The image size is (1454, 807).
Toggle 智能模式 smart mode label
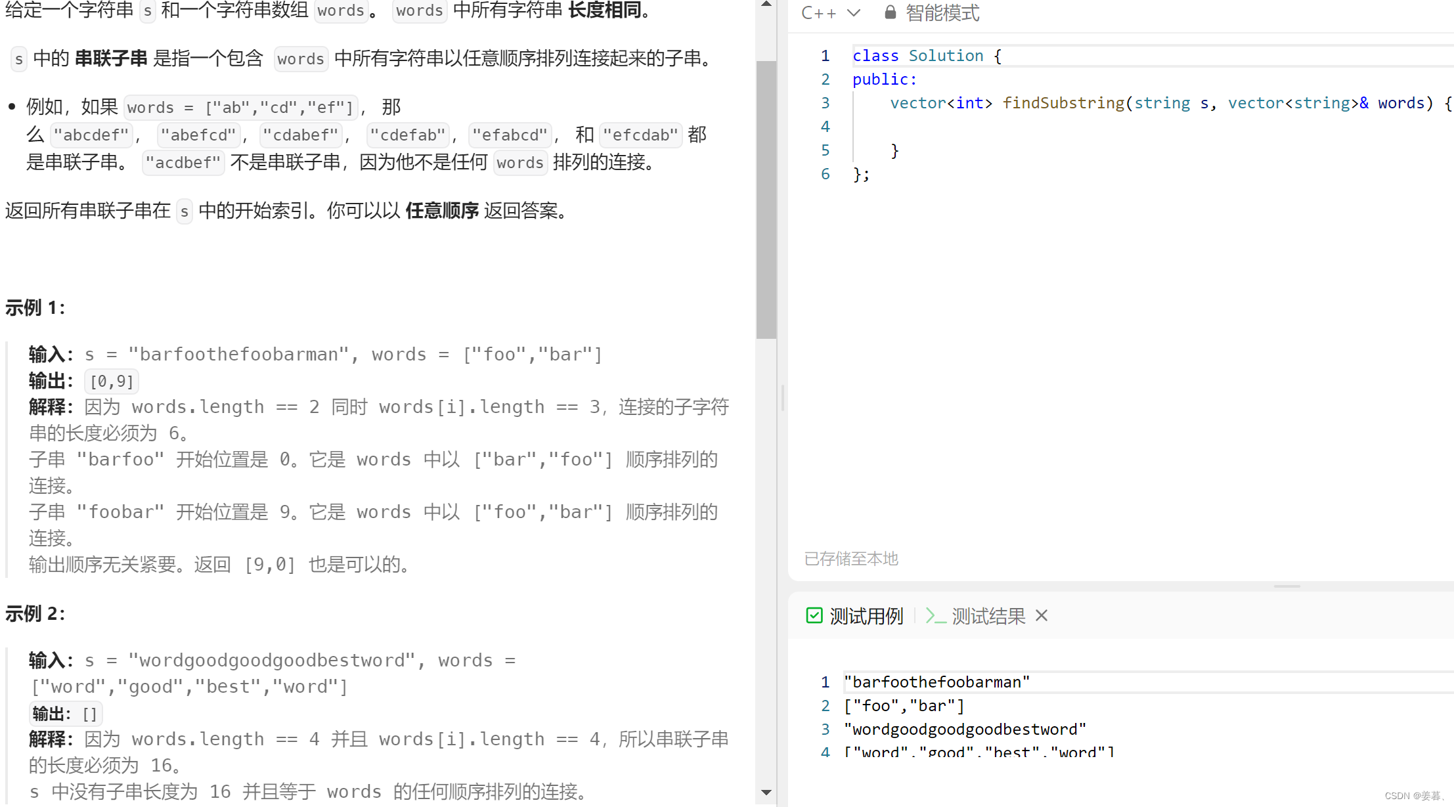[x=942, y=12]
